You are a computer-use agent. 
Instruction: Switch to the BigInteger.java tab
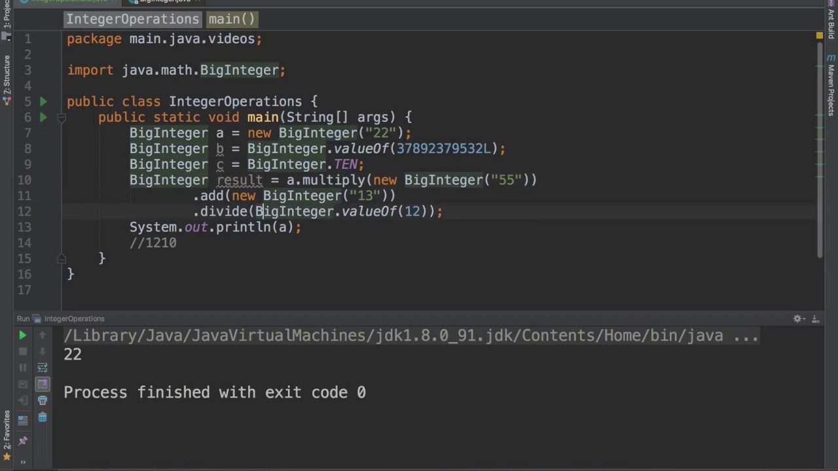(x=165, y=1)
